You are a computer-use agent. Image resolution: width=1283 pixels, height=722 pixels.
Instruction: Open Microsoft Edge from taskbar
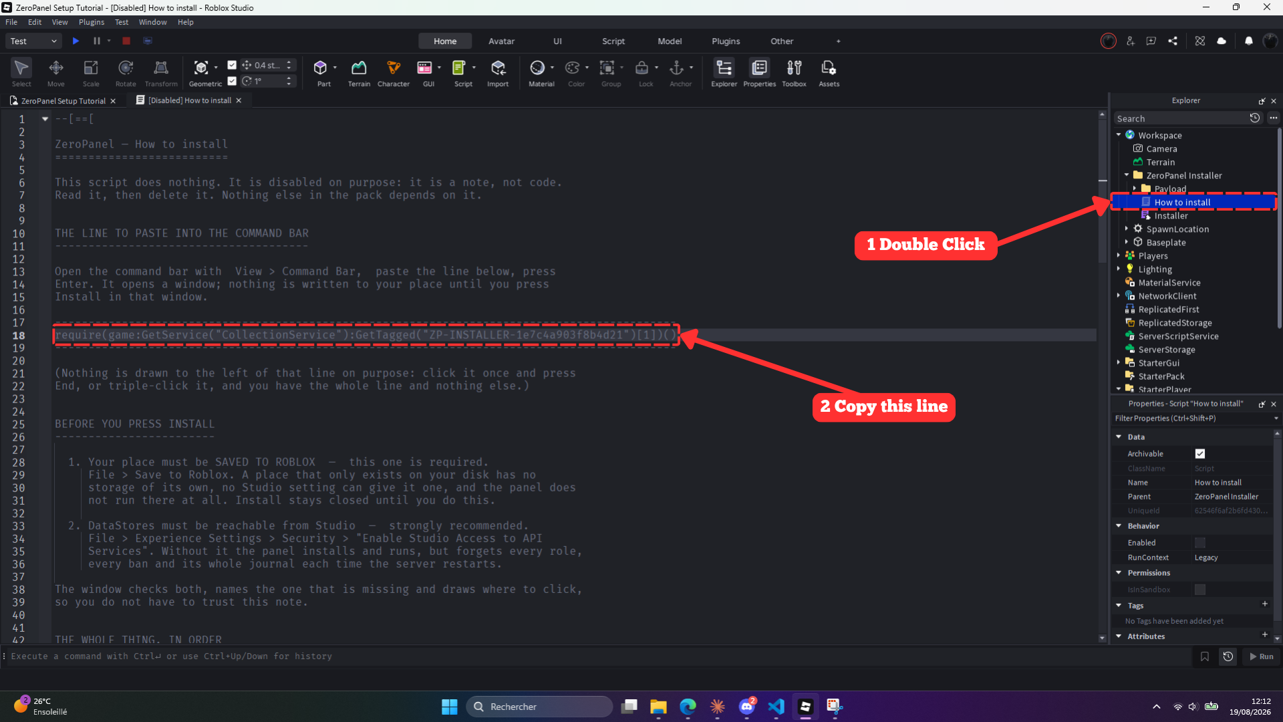688,707
